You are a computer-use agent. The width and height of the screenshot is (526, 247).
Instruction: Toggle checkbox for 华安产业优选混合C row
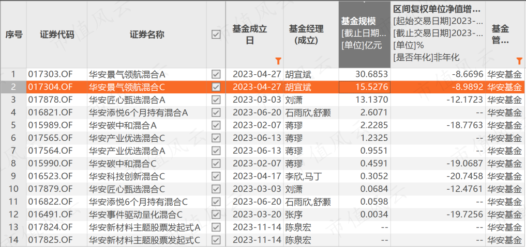click(x=216, y=138)
